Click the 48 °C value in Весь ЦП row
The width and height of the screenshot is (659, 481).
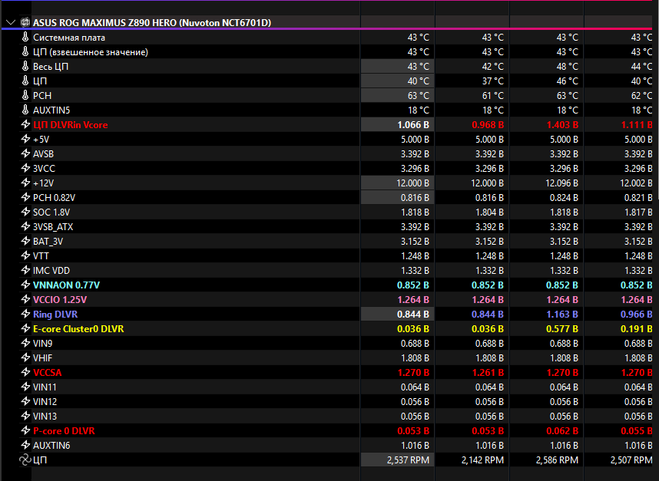tap(568, 66)
